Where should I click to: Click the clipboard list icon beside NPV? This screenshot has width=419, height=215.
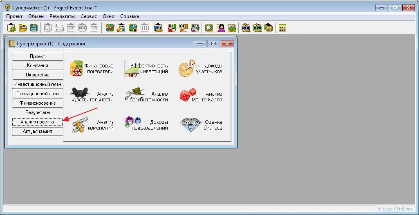click(269, 28)
